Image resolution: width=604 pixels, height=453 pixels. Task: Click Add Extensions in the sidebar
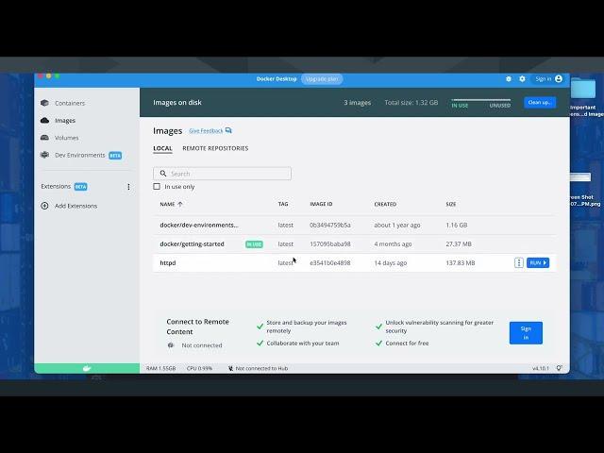click(75, 206)
